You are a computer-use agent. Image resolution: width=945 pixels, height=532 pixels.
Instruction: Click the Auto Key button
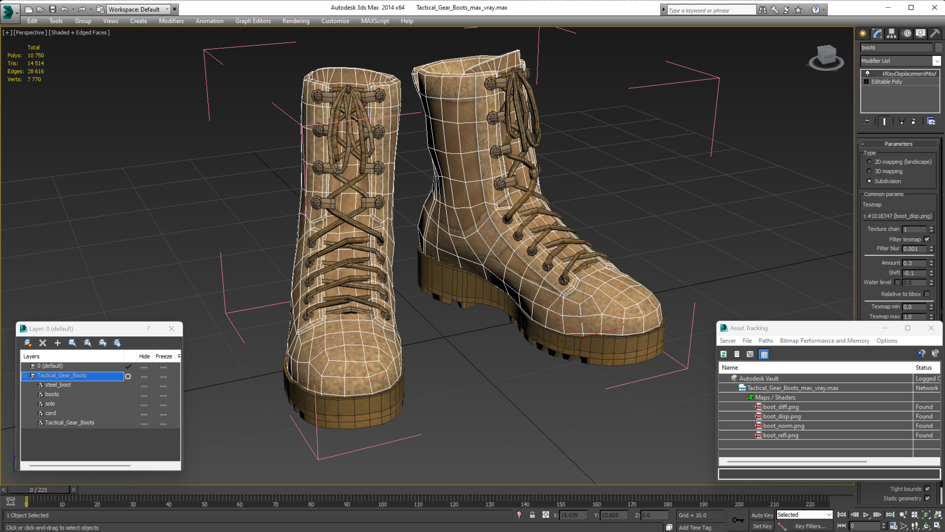[x=762, y=515]
